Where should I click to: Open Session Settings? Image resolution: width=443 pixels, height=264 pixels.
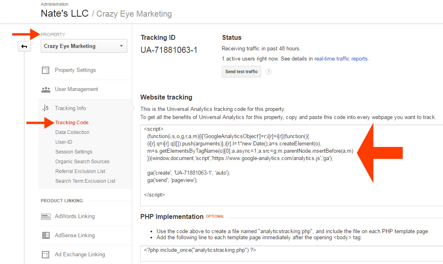pos(74,152)
